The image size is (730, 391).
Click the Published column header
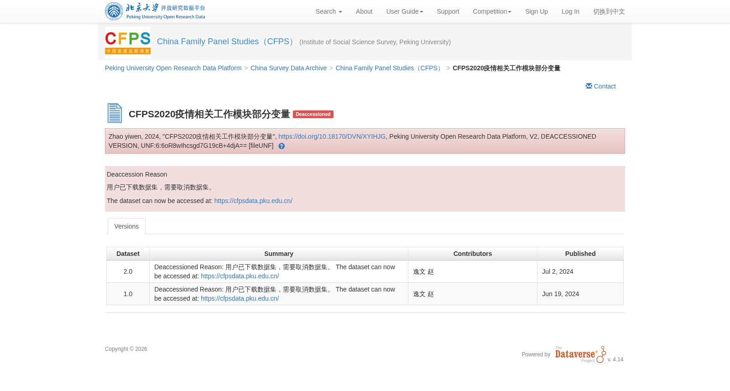[x=580, y=254]
